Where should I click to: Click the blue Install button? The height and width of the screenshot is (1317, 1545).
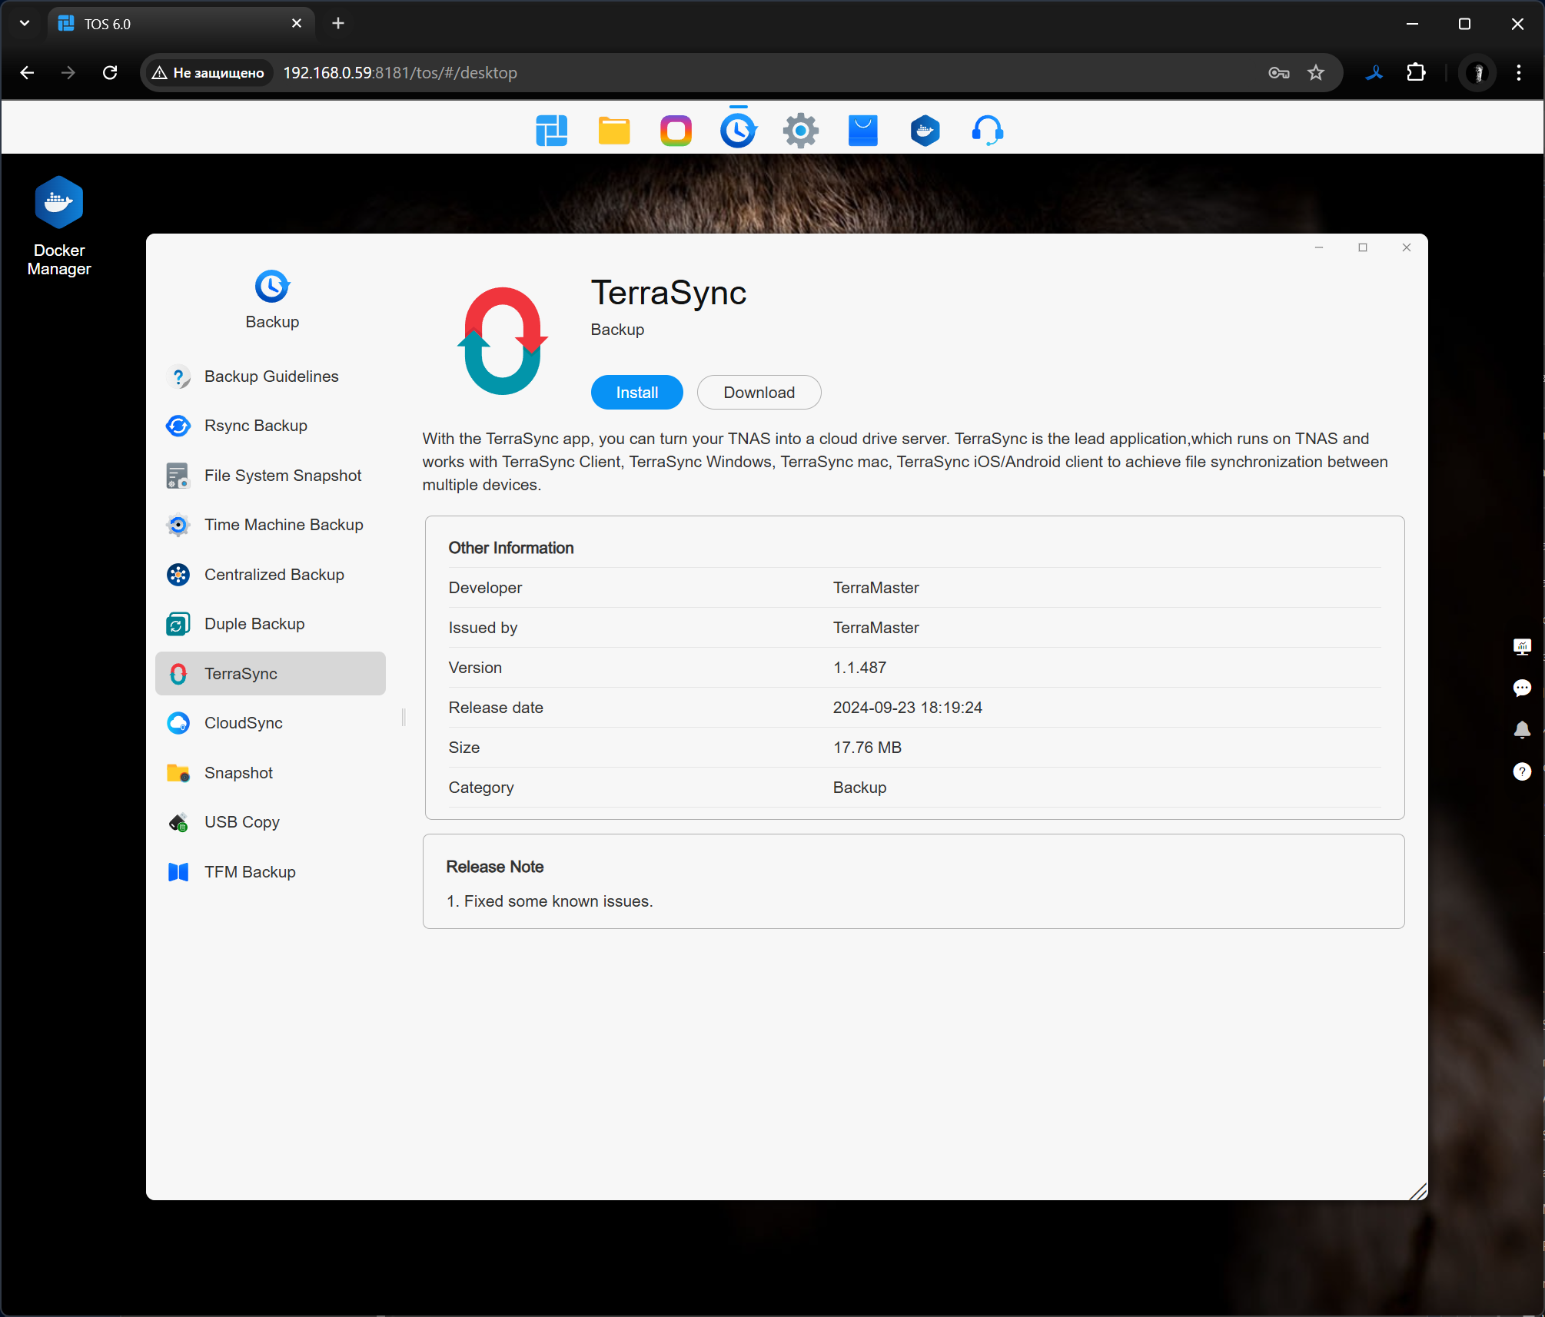(636, 393)
